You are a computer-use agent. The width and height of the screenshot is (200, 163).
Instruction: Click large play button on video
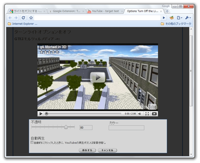pyautogui.click(x=98, y=77)
